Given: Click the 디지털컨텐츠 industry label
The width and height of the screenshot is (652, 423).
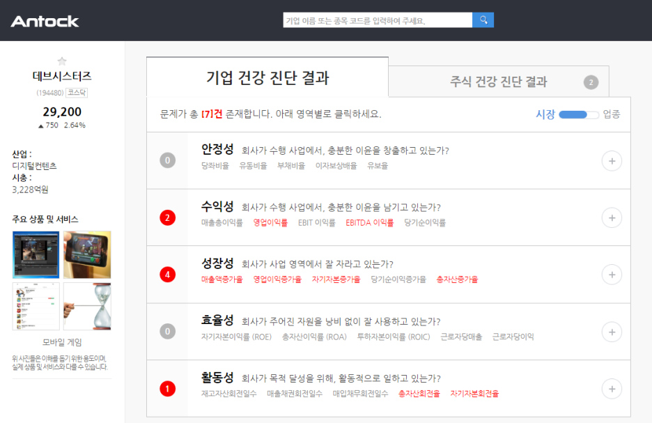Looking at the screenshot, I should click(34, 166).
